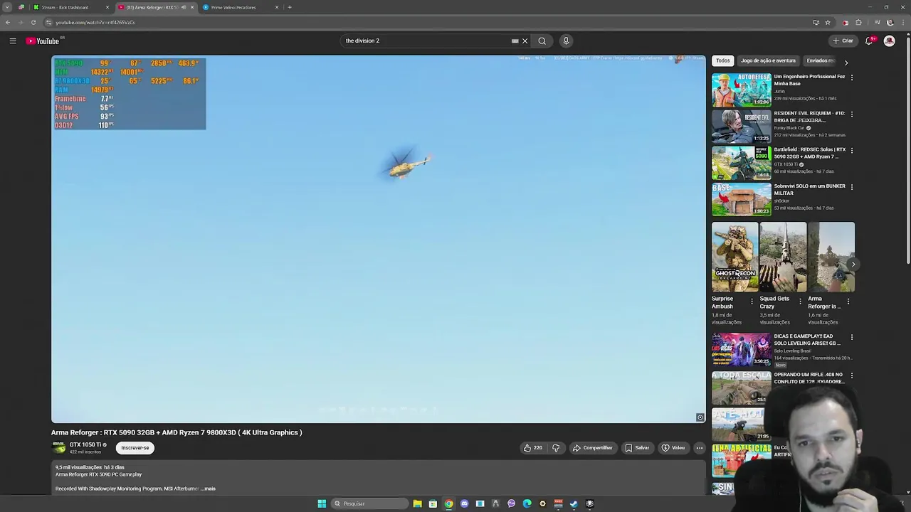Open options for Resident Evil Requiem video
911x512 pixels.
[x=852, y=114]
